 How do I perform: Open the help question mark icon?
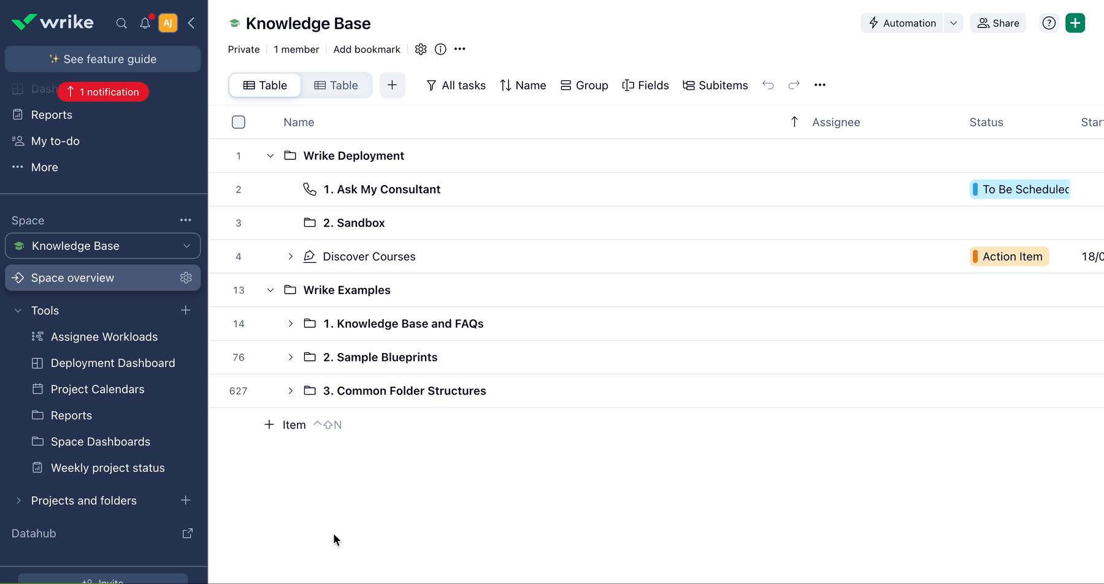(x=1049, y=23)
